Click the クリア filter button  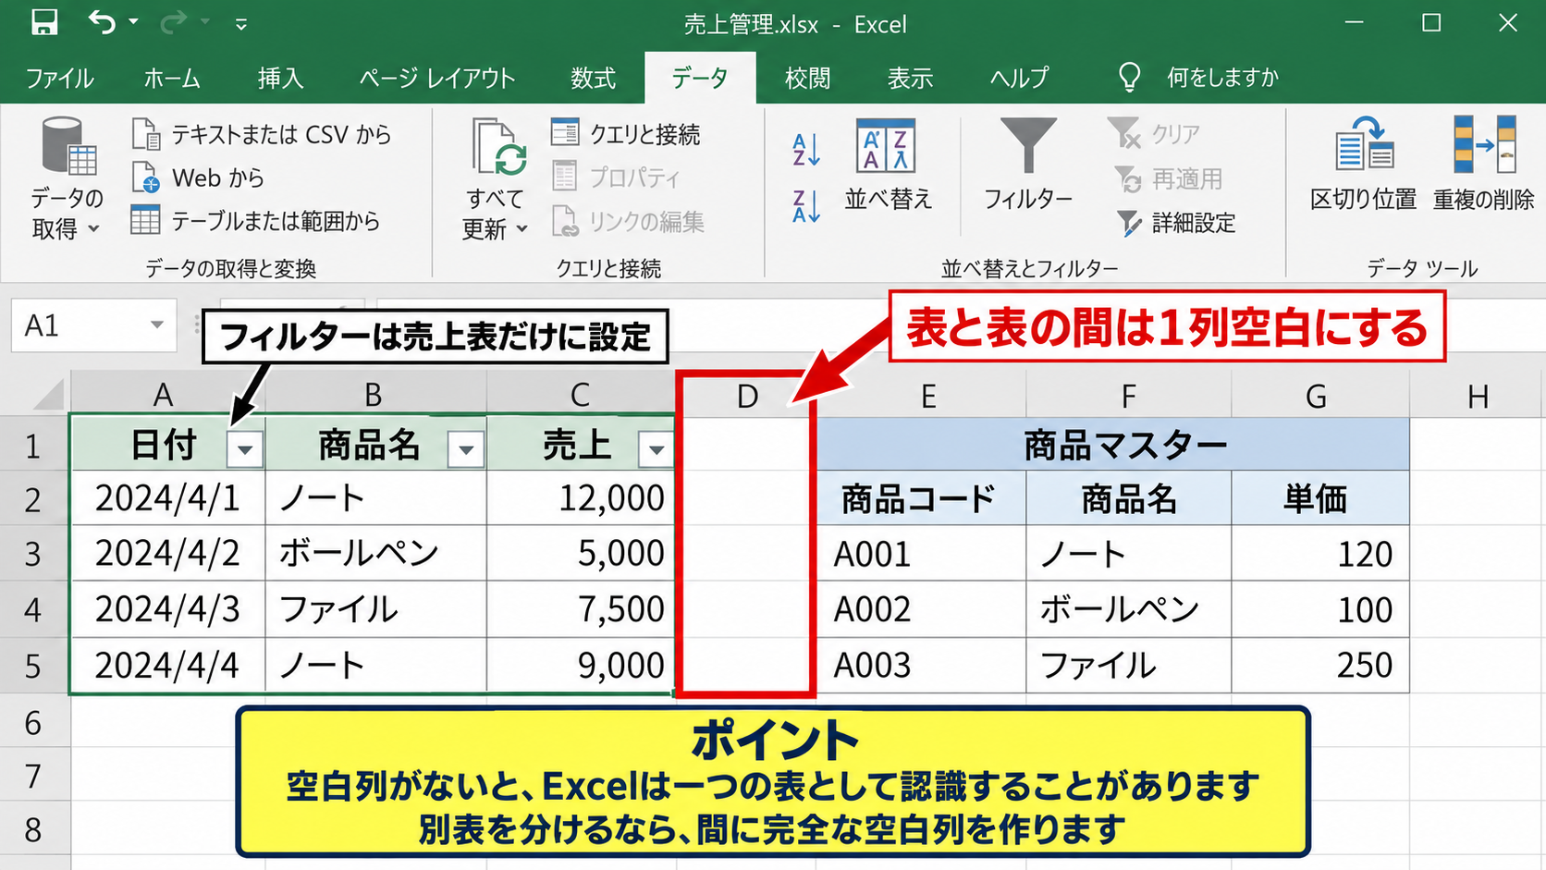(x=1155, y=134)
